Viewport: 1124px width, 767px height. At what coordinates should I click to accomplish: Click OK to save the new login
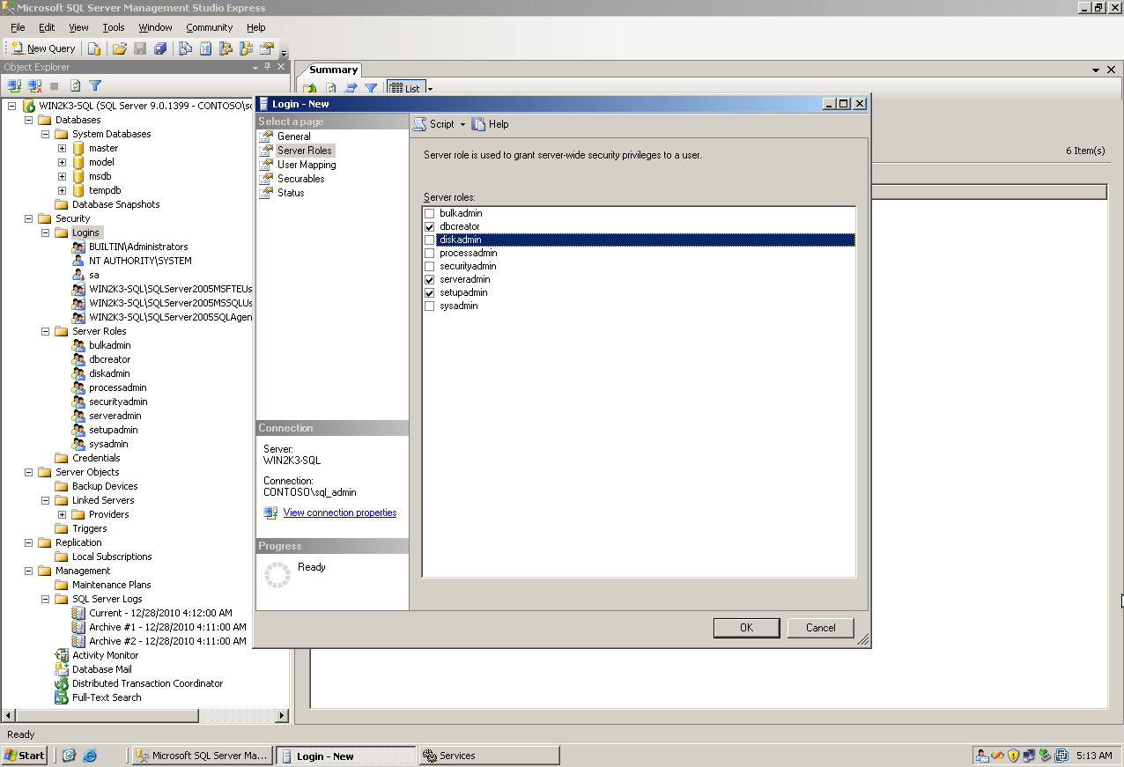tap(746, 628)
